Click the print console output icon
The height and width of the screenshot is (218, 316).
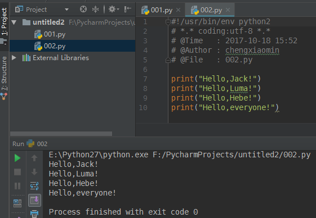coord(34,214)
